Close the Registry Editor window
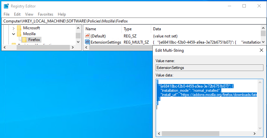Viewport: 267px width, 138px height. point(259,6)
